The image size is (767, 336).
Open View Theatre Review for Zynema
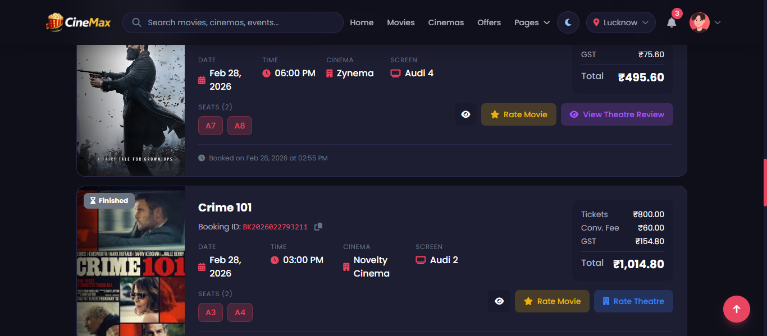coord(617,114)
